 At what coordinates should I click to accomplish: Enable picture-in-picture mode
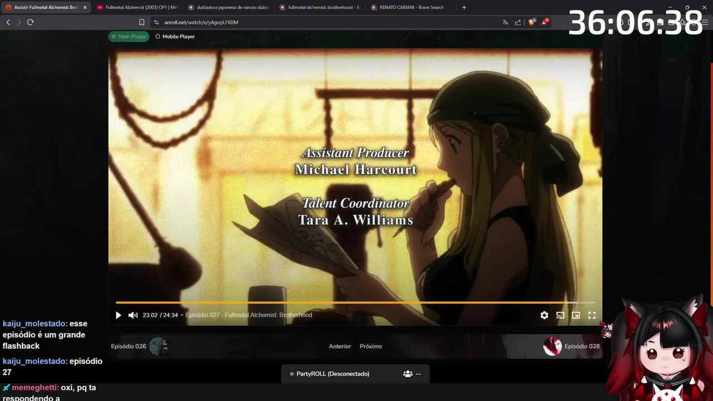coord(576,315)
